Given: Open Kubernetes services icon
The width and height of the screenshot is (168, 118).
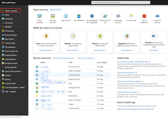Looking at the screenshot, I should tap(118, 16).
